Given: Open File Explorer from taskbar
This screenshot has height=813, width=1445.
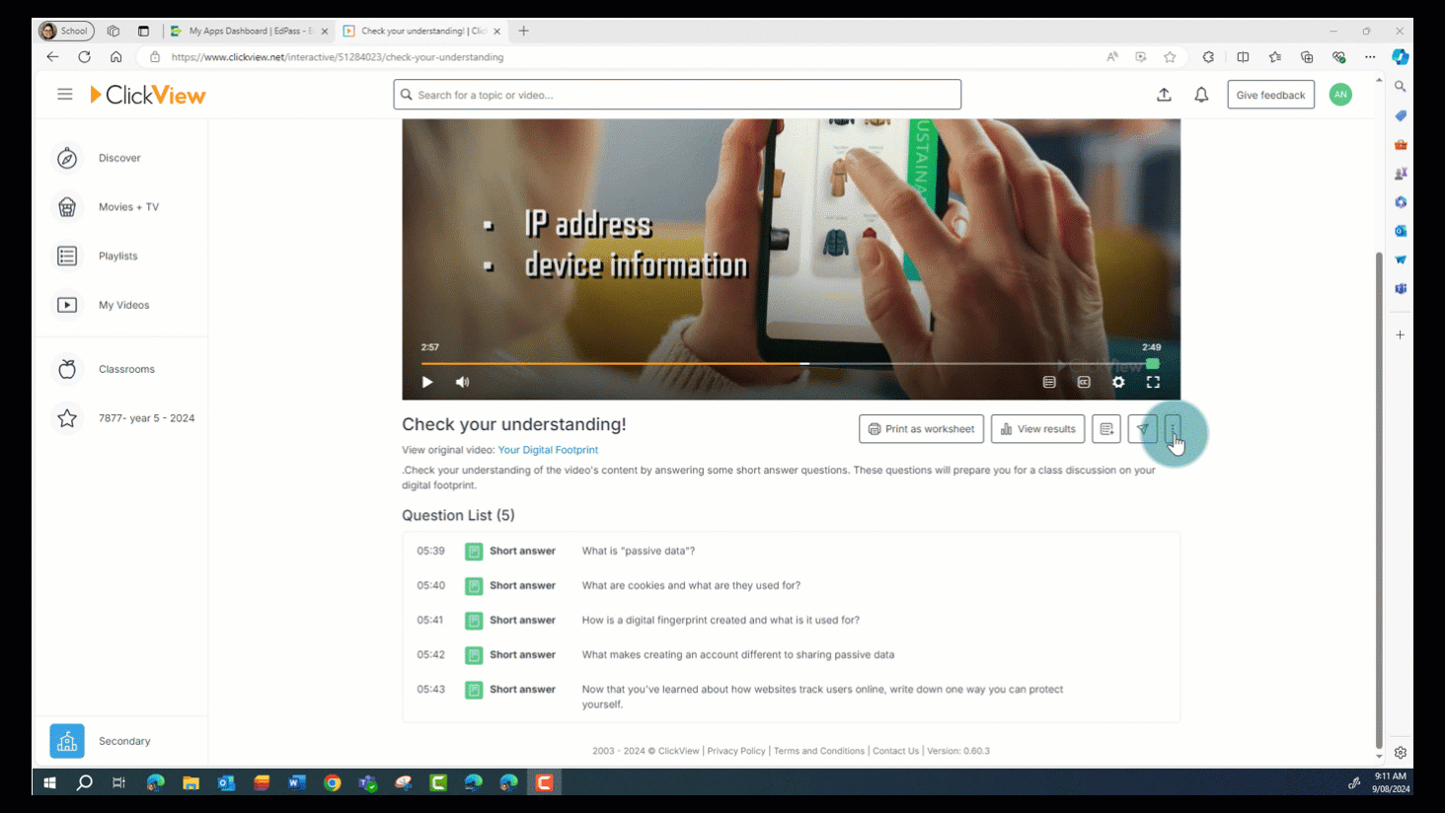Looking at the screenshot, I should pos(190,782).
